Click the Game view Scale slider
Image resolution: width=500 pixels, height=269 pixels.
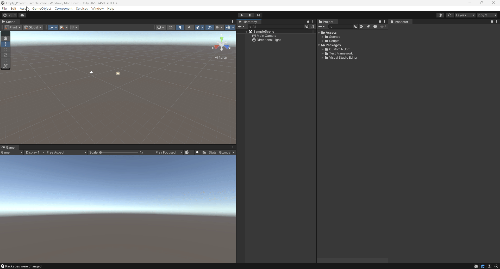tap(119, 152)
